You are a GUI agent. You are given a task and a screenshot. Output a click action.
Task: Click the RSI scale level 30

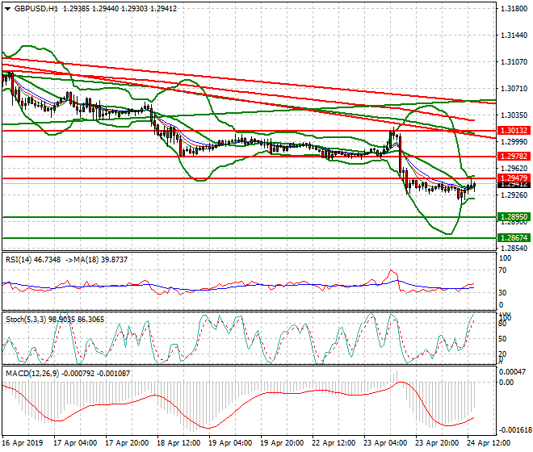(x=502, y=293)
